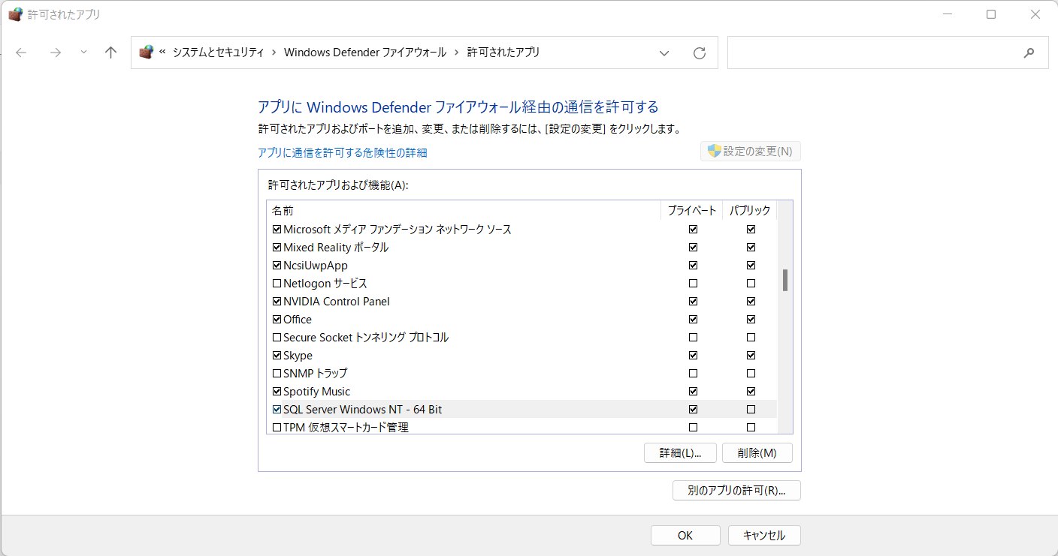The width and height of the screenshot is (1058, 556).
Task: Toggle the Skype app checkbox
Action: click(277, 356)
